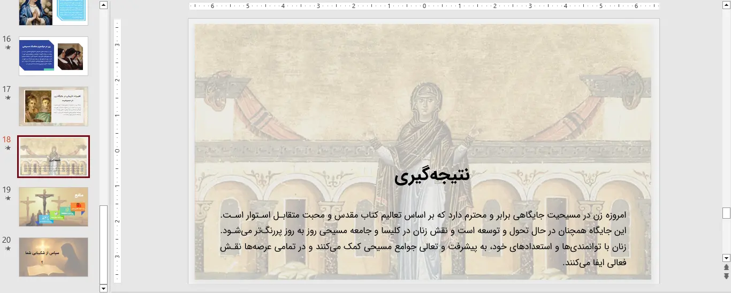Click body line starting with این جایگاه همچنان
Viewport: 731px width, 293px height.
(423, 231)
